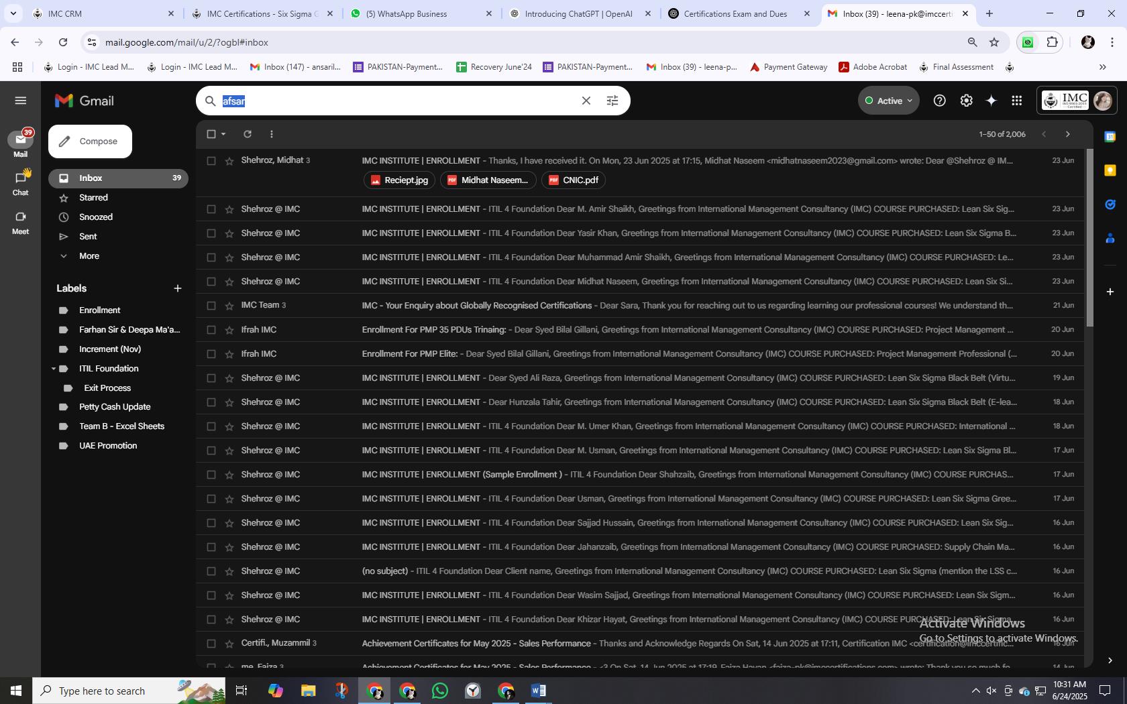Open WhatsApp from Windows taskbar

click(440, 691)
